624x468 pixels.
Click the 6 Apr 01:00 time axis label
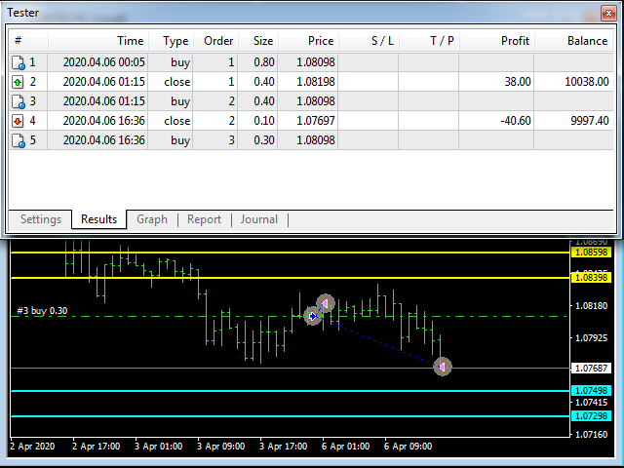click(345, 447)
